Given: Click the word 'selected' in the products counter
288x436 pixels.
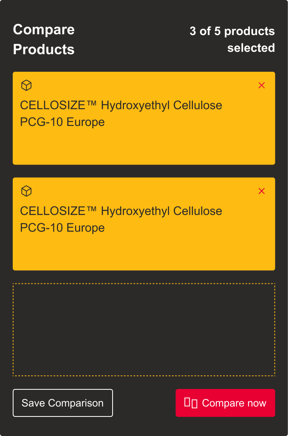Looking at the screenshot, I should tap(251, 48).
